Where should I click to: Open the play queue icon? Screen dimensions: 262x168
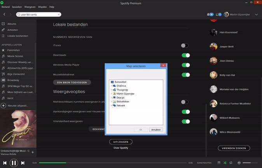pos(219,163)
